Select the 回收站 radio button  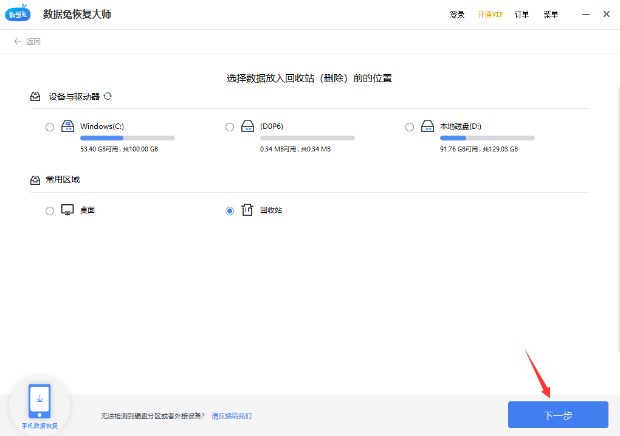coord(230,210)
